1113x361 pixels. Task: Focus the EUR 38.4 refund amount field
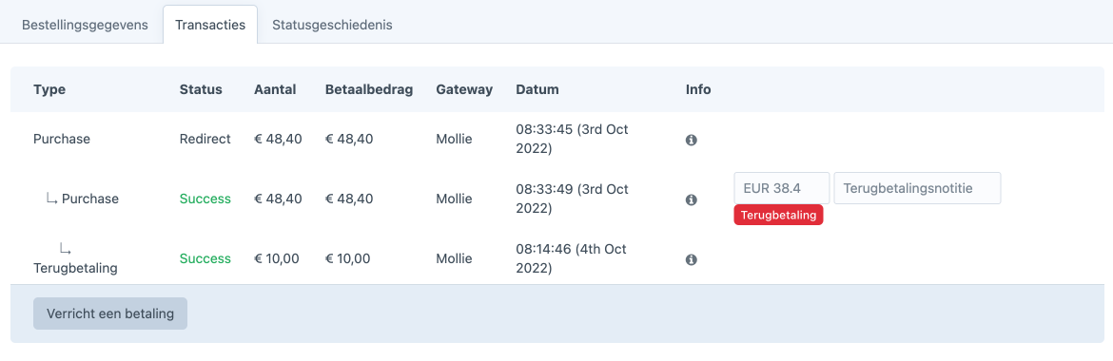pos(782,188)
